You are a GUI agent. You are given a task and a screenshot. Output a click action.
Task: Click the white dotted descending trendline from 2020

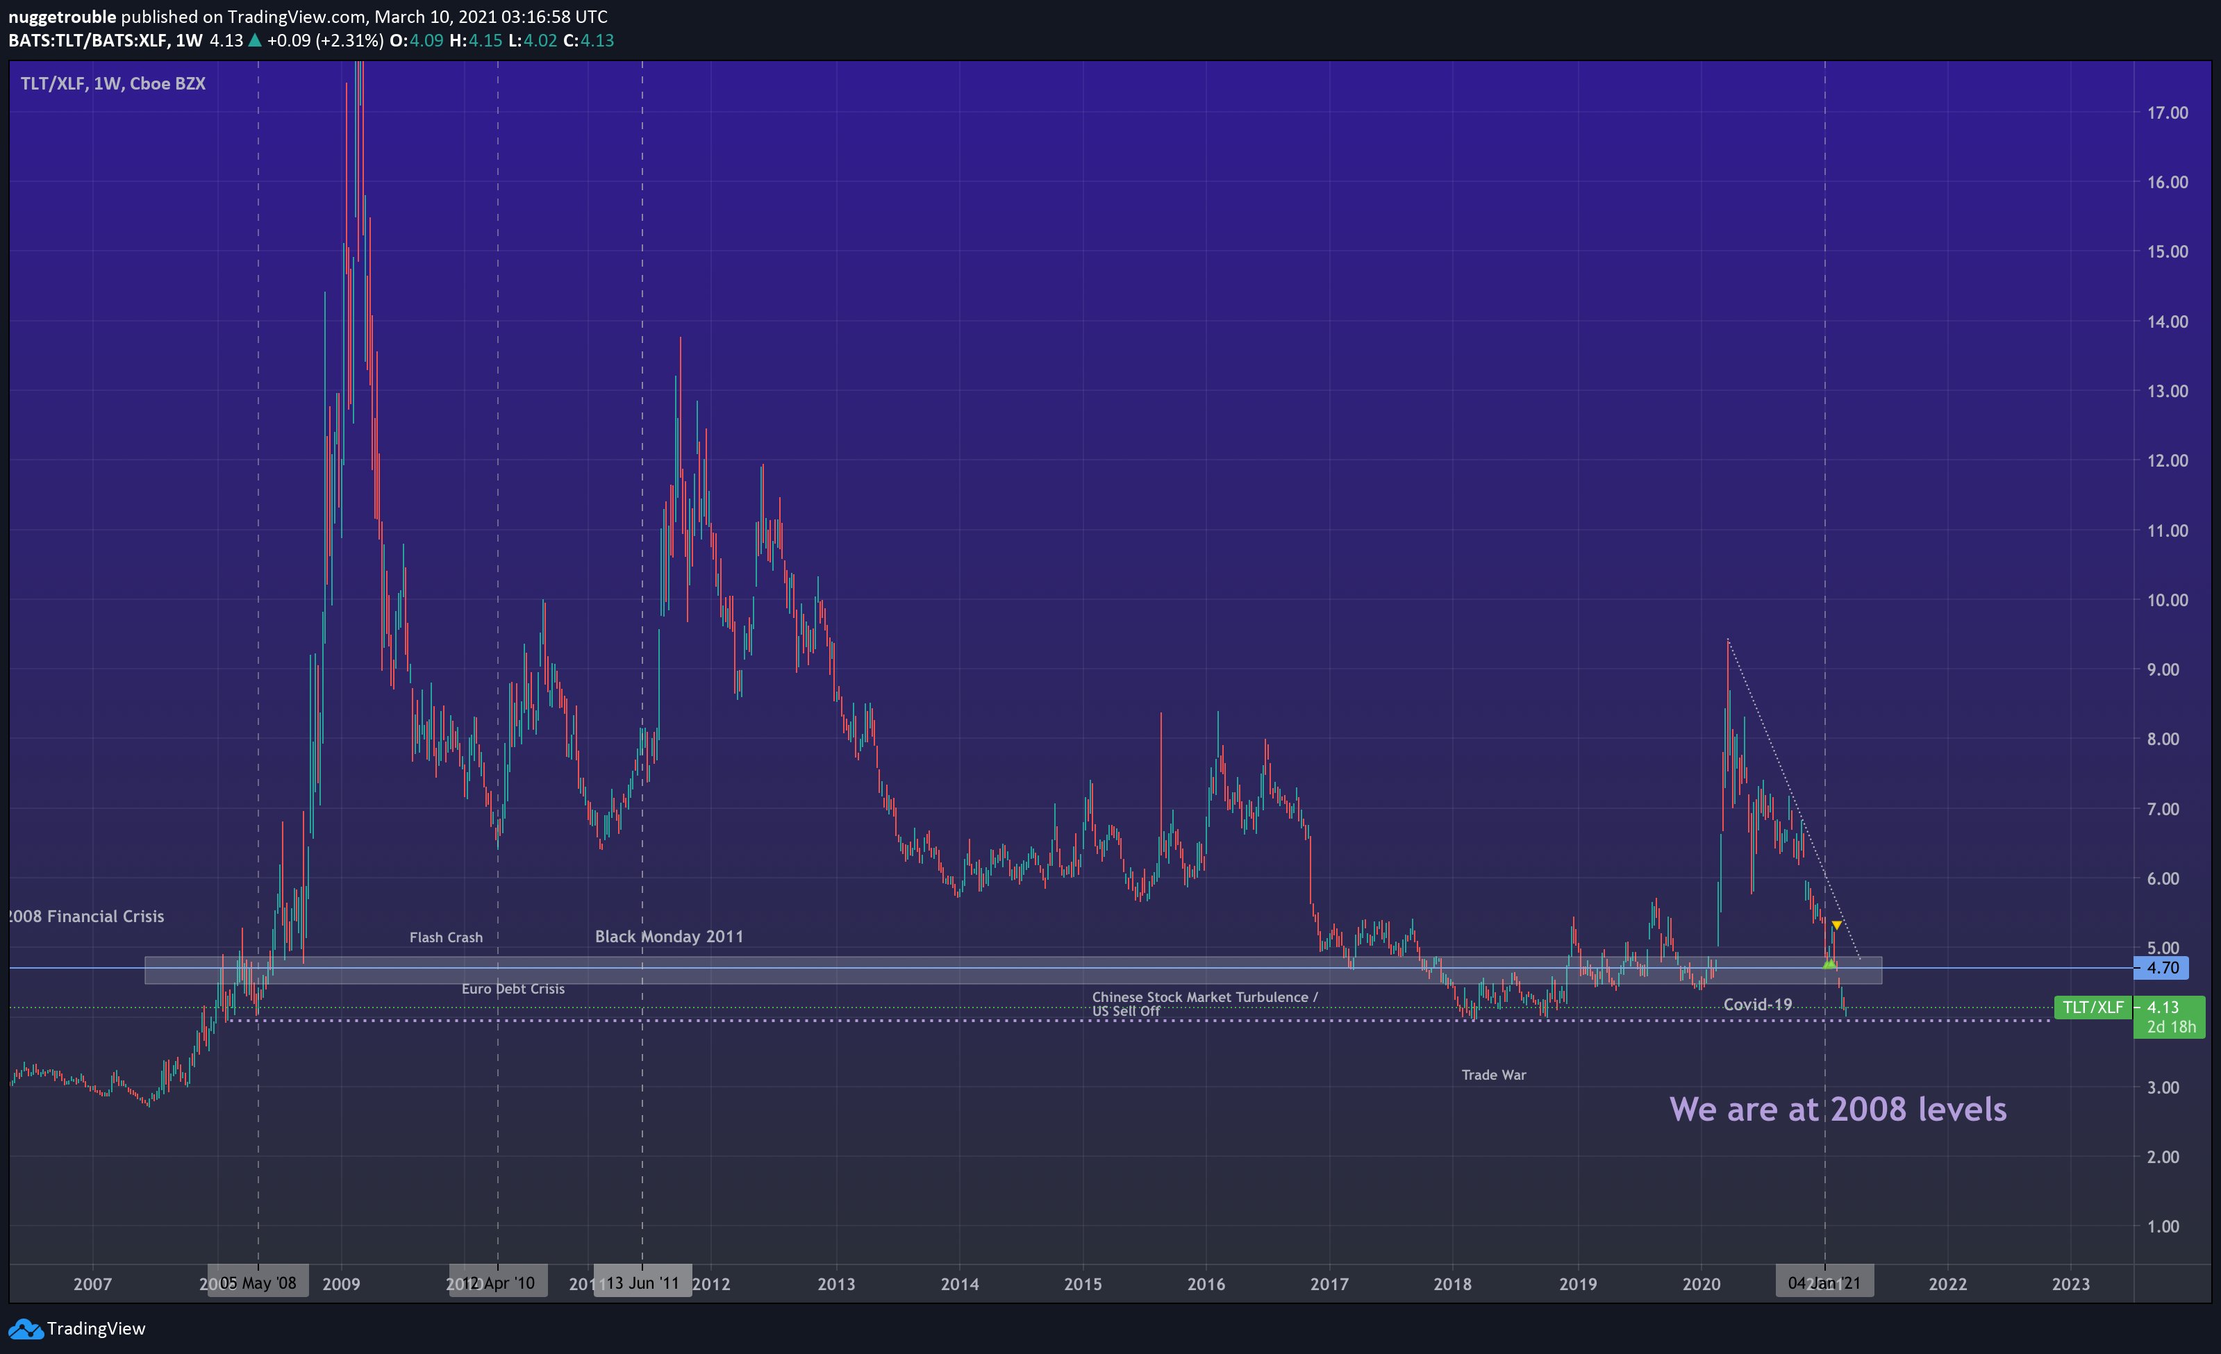pyautogui.click(x=1794, y=800)
